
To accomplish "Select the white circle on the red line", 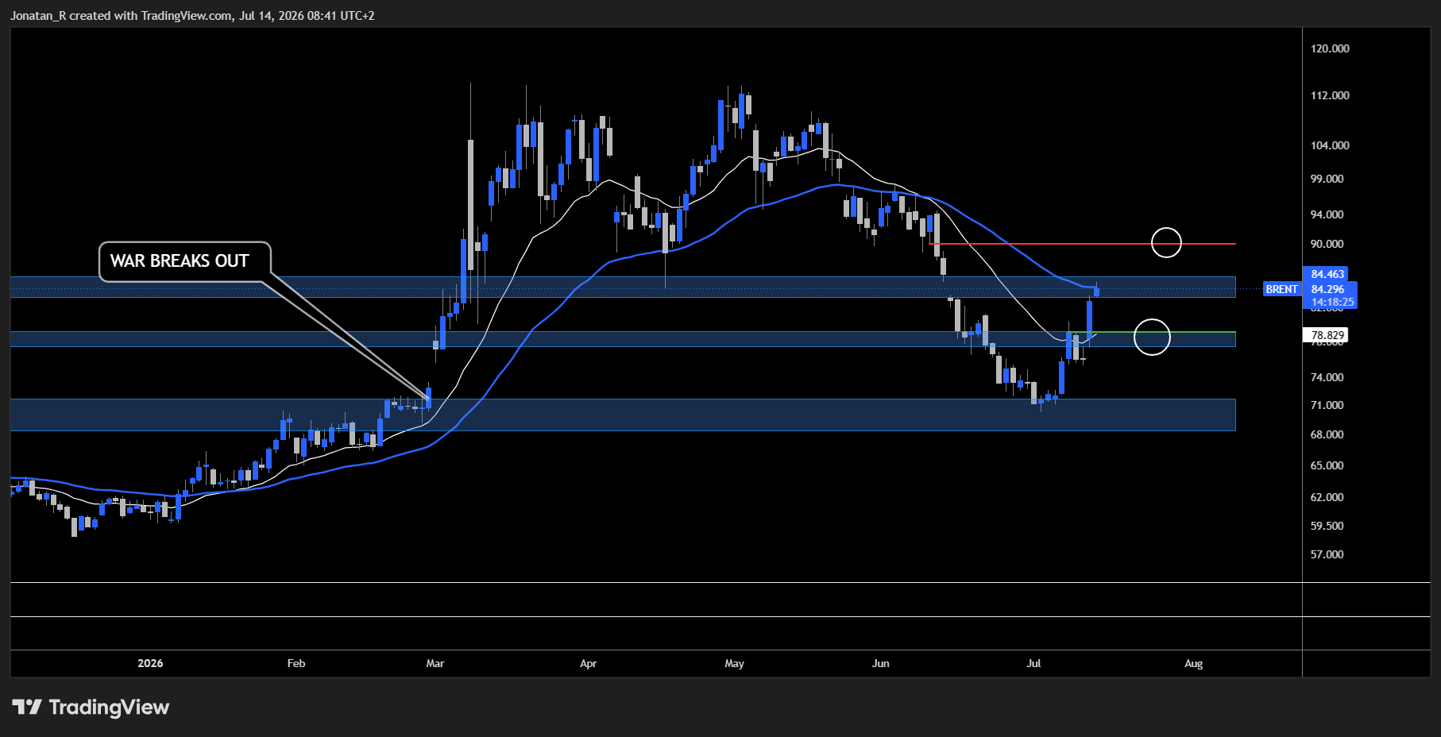I will pyautogui.click(x=1167, y=242).
